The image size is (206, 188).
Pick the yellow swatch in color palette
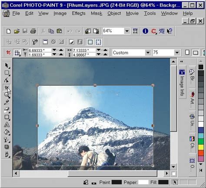[x=201, y=147]
